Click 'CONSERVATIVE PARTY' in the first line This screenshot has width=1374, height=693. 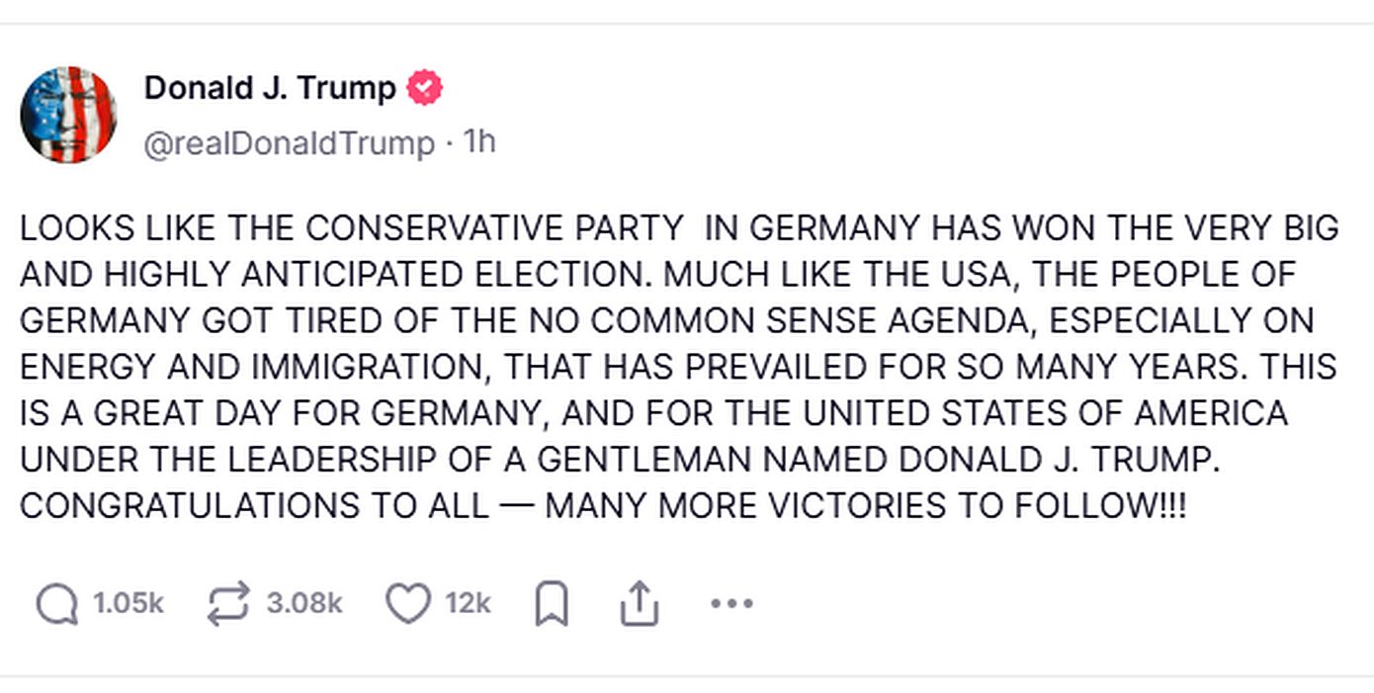click(493, 227)
